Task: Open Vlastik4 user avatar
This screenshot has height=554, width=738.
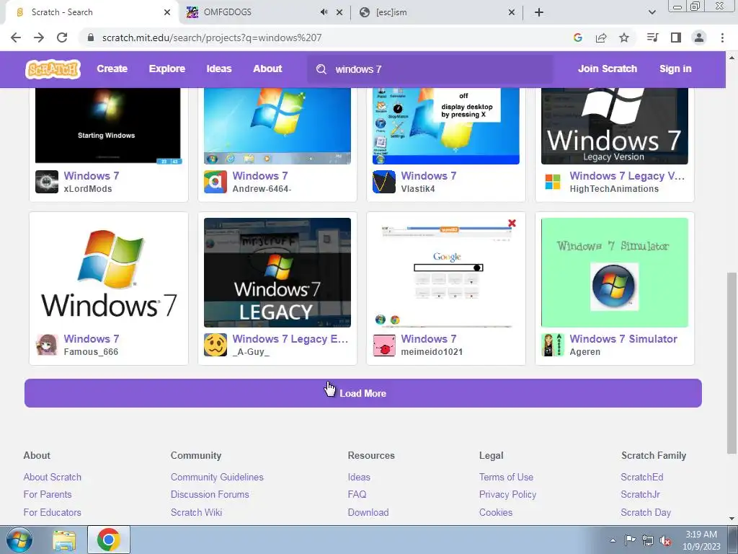Action: 384,182
